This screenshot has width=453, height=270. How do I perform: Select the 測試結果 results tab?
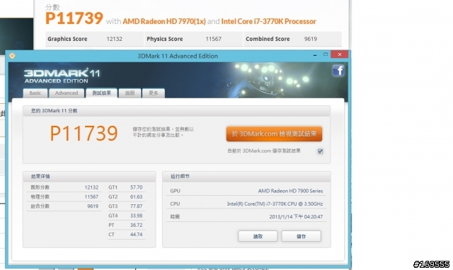[101, 93]
